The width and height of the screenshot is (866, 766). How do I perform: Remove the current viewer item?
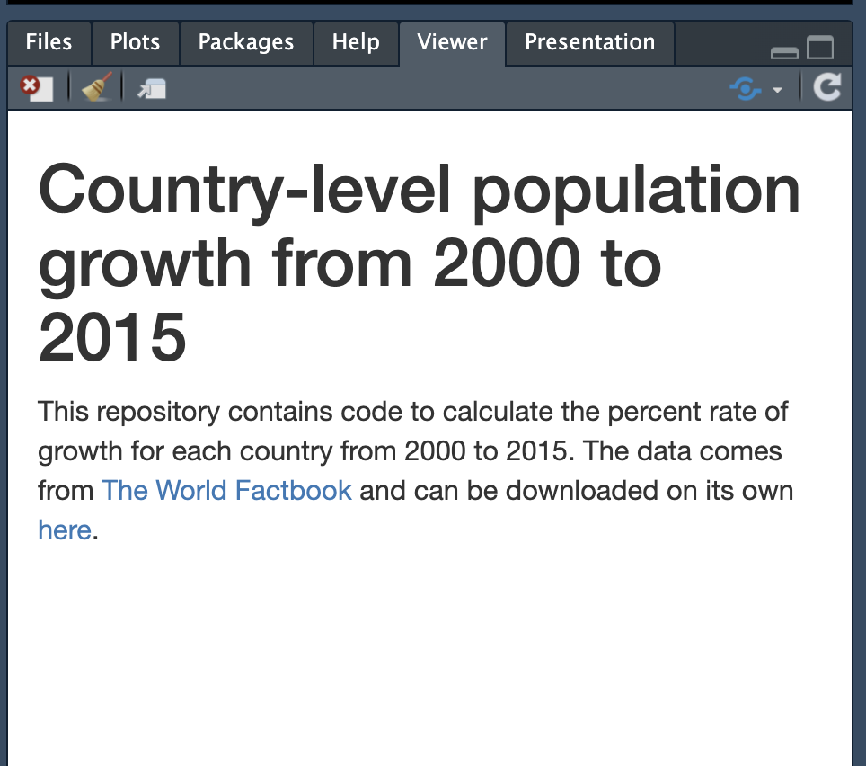37,88
